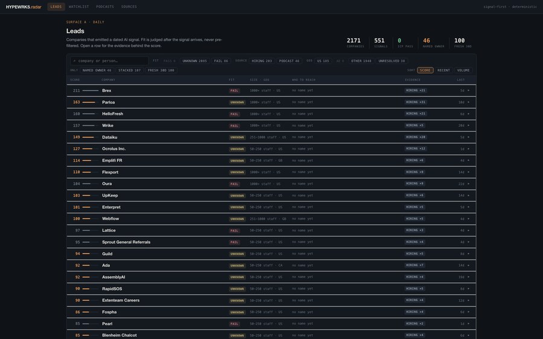
Task: Click HIRING ×2 evidence on Pearl row
Action: 414,324
